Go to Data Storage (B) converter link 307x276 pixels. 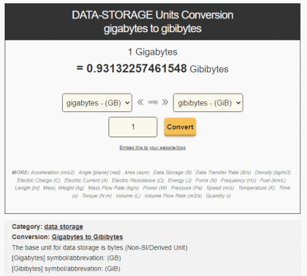[173, 172]
